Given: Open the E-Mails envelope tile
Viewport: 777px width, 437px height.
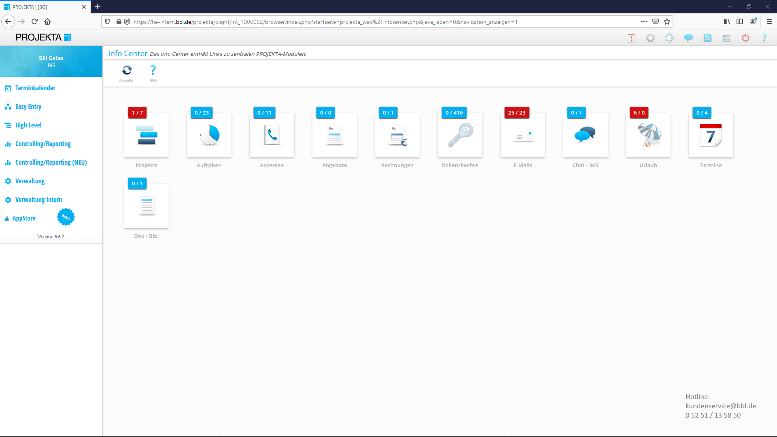Looking at the screenshot, I should (523, 135).
